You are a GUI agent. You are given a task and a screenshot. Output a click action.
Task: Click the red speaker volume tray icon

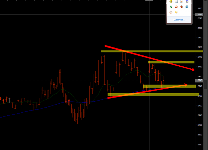(x=181, y=7)
